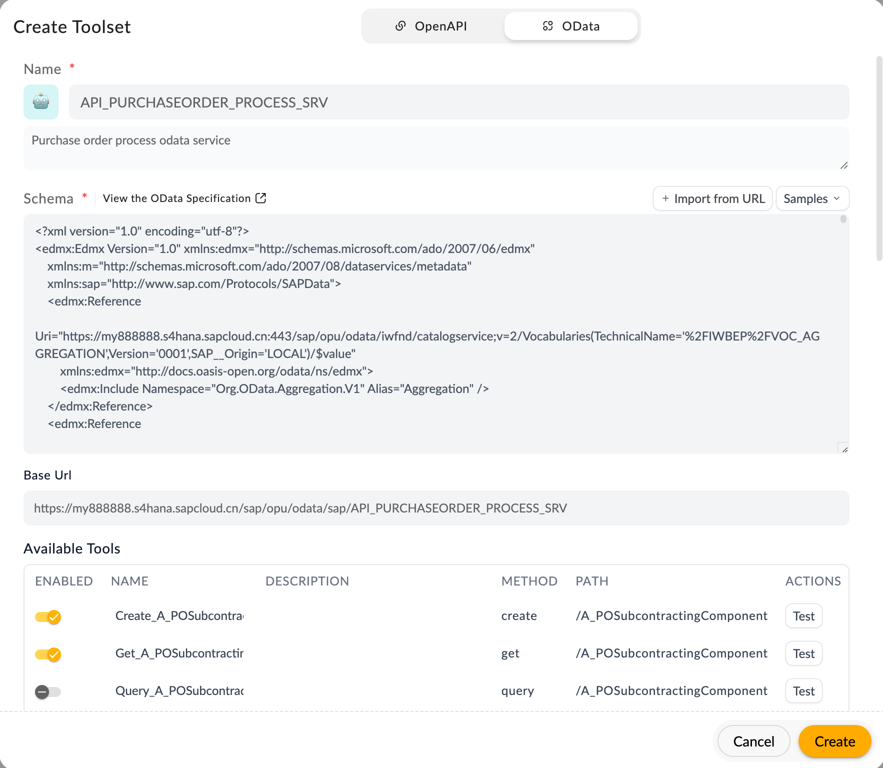Click the link icon on the OpenAPI tab
Screen dimensions: 883x768
pyautogui.click(x=400, y=25)
